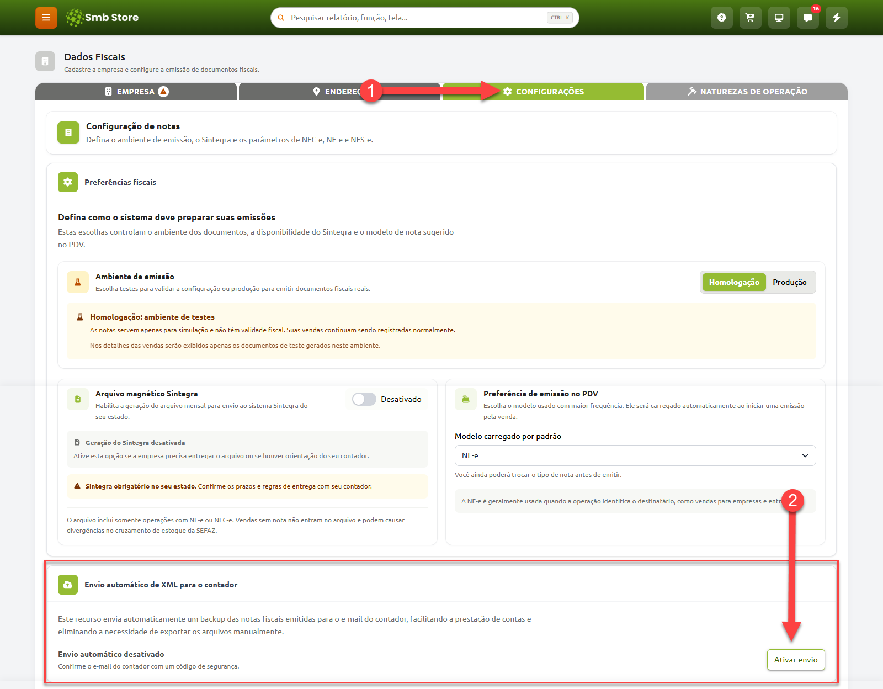Select Homologação emission environment
Viewport: 883px width, 689px height.
pyautogui.click(x=734, y=282)
